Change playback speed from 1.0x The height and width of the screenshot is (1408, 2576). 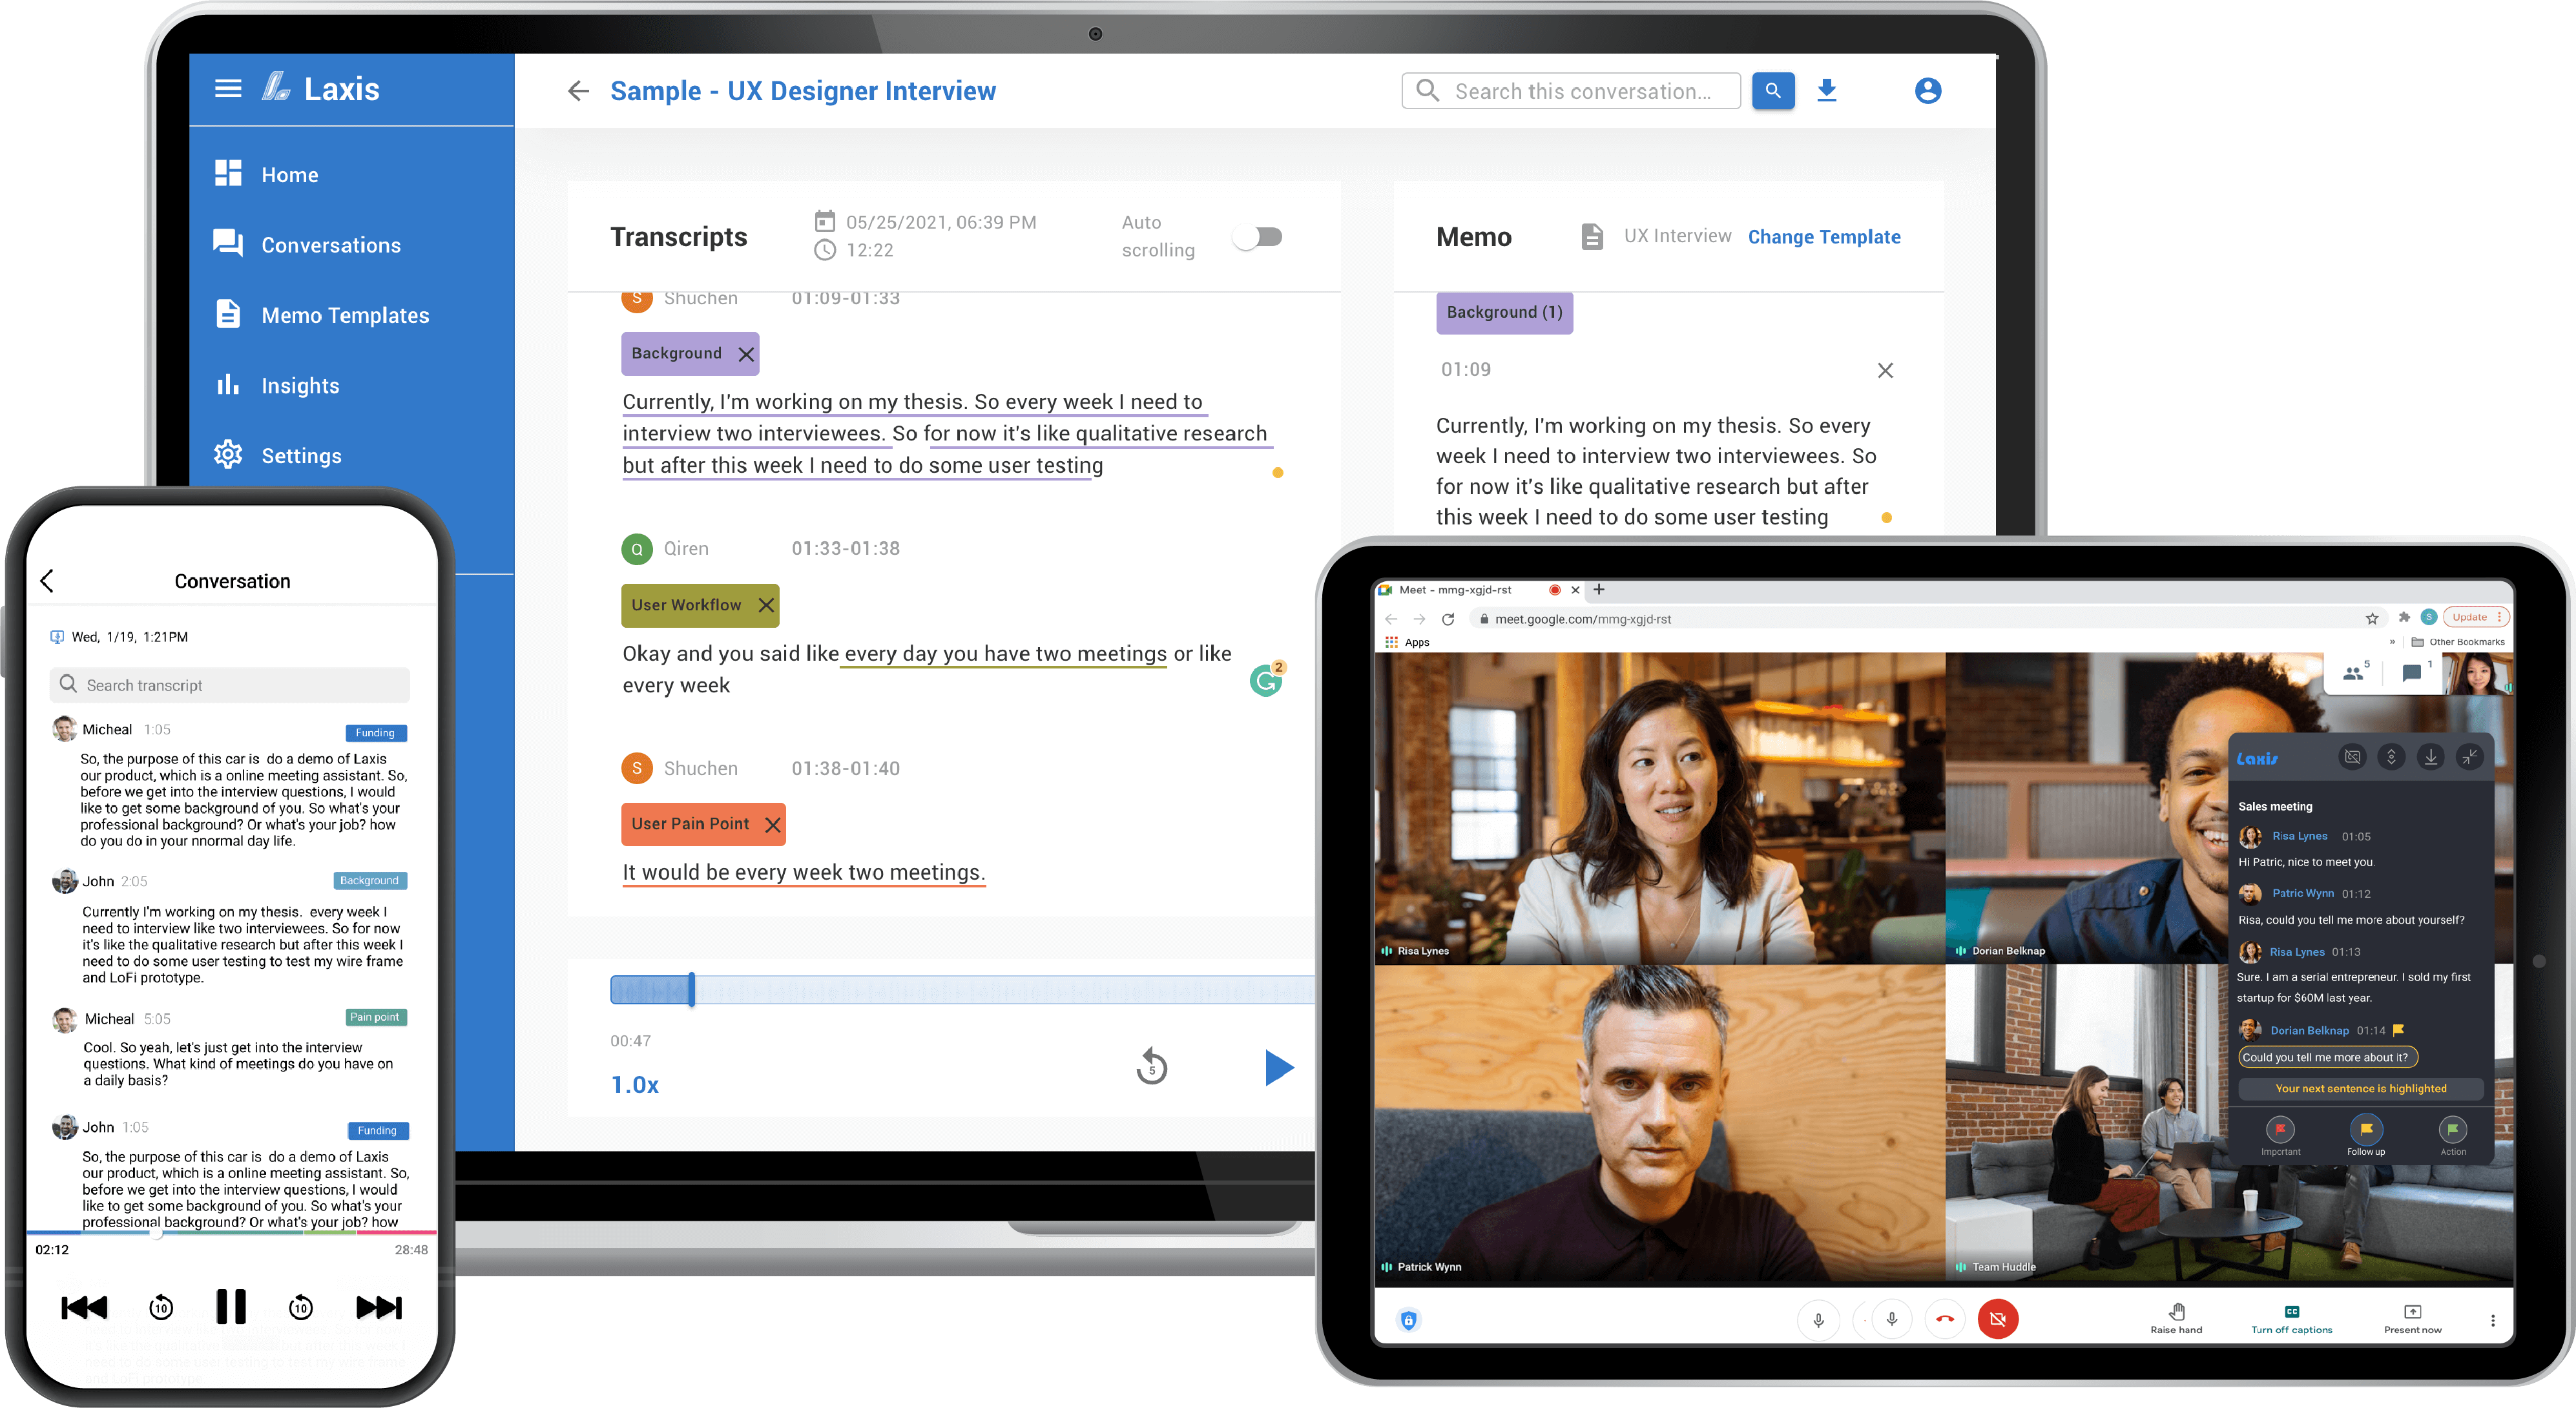(635, 1085)
